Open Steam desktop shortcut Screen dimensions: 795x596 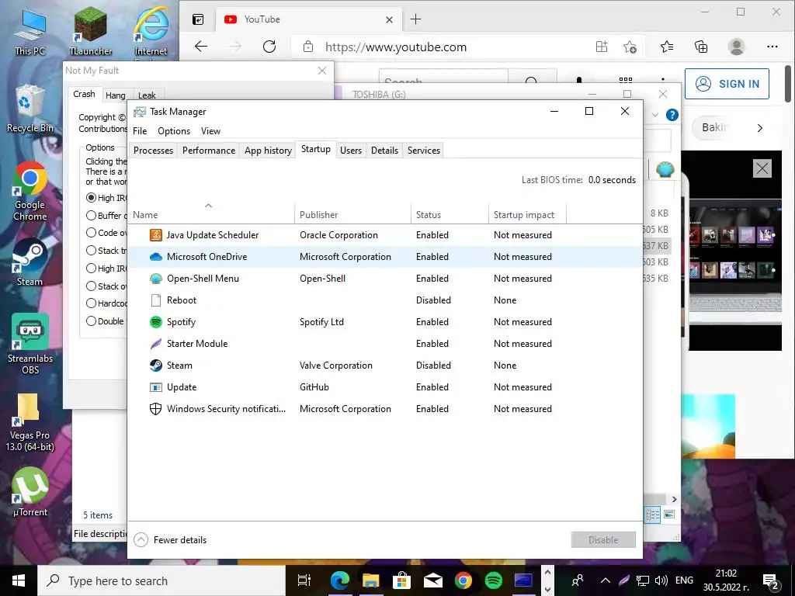pyautogui.click(x=30, y=262)
